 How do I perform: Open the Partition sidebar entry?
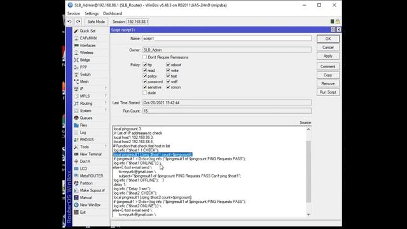86,183
